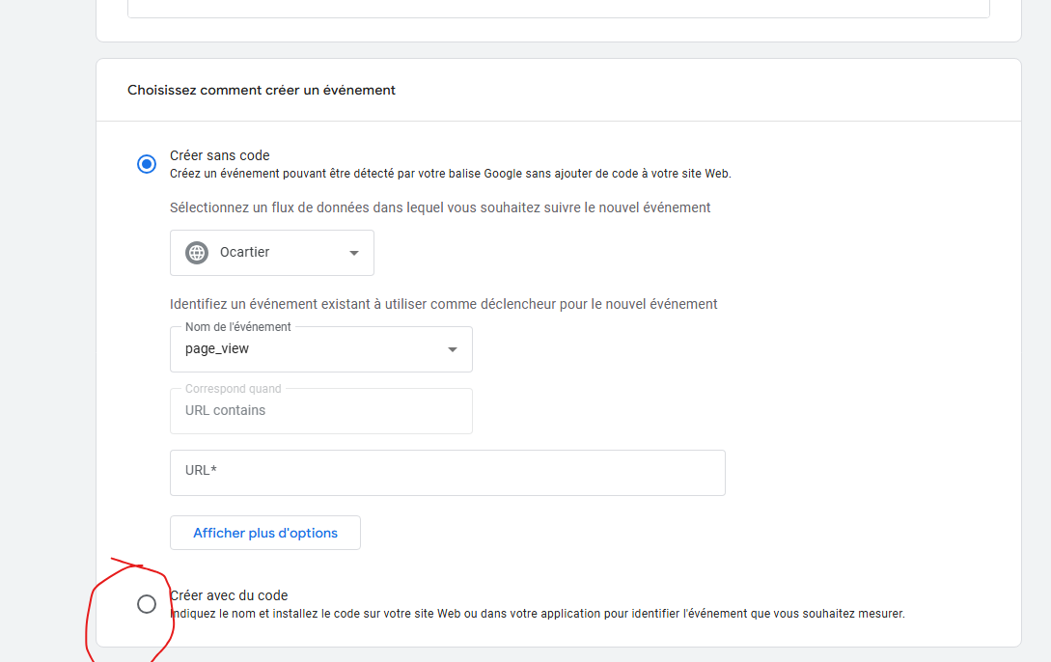Click the partially visible text box at top
Image resolution: width=1051 pixels, height=662 pixels.
pos(558,9)
